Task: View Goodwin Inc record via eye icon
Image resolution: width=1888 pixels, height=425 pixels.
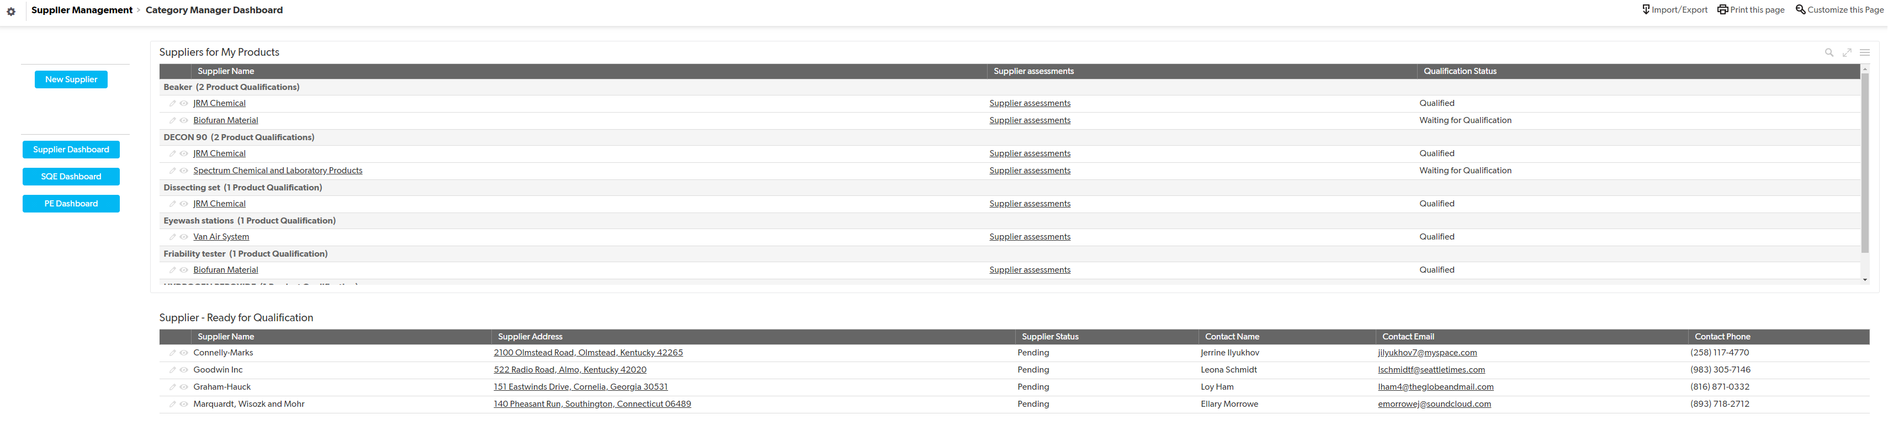Action: pos(184,370)
